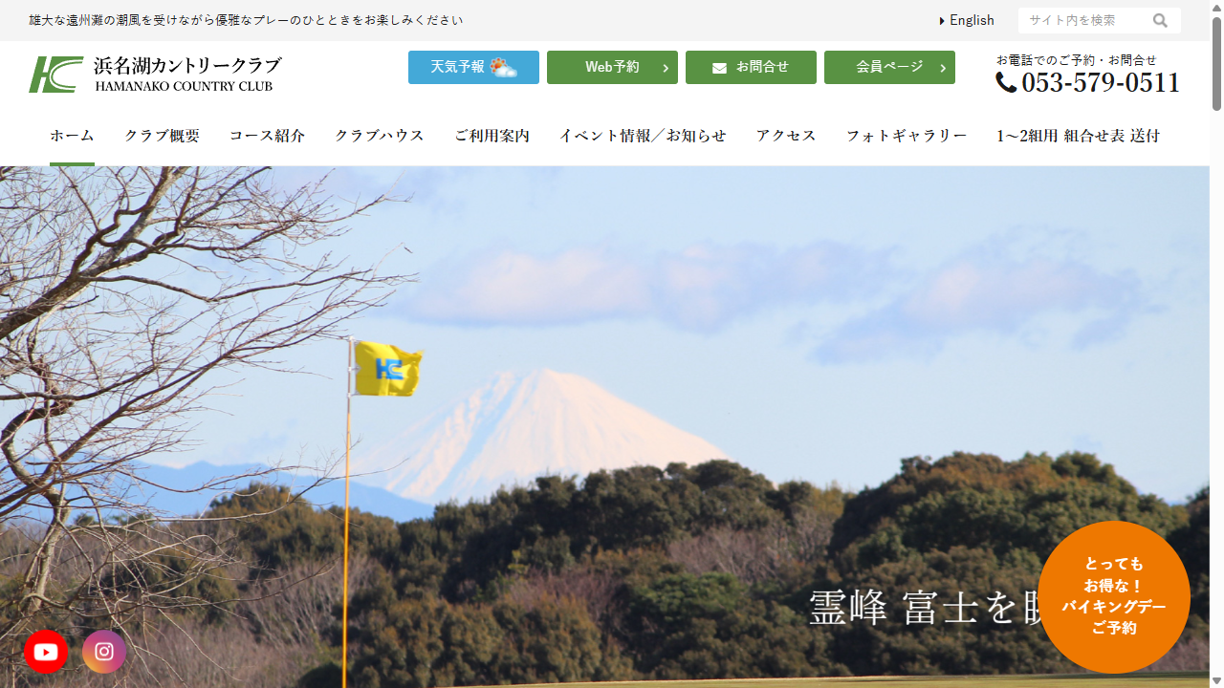This screenshot has height=688, width=1224.
Task: Open the クラブハウス menu item
Action: 380,136
